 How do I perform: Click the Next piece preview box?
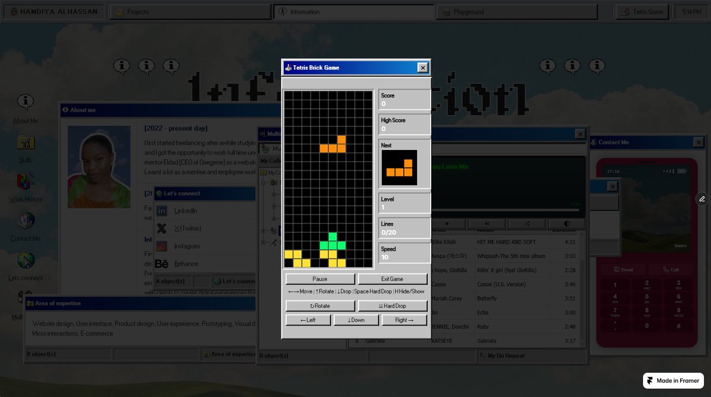click(x=399, y=168)
